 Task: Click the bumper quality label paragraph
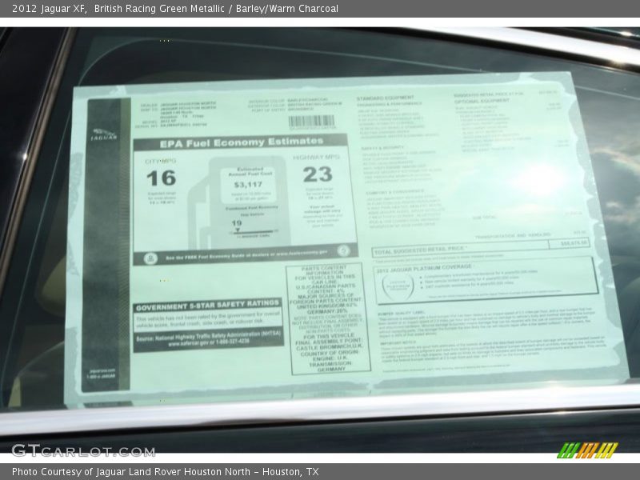click(x=486, y=322)
